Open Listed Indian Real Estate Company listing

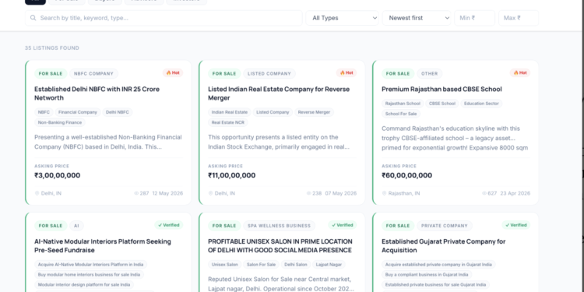pos(279,93)
